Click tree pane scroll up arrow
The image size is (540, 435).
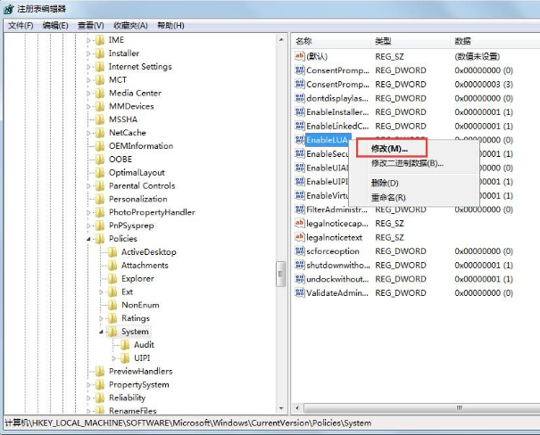coord(281,40)
